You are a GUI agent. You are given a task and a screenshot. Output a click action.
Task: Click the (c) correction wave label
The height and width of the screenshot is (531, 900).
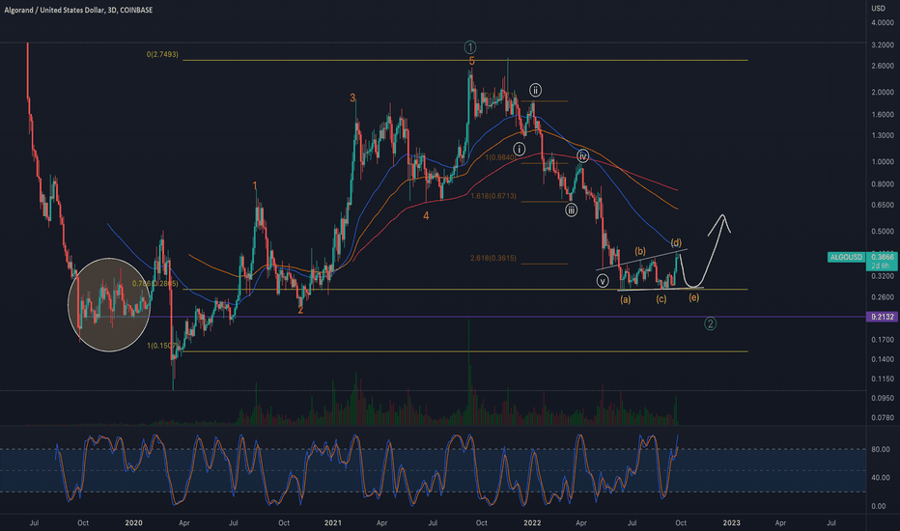coord(661,299)
